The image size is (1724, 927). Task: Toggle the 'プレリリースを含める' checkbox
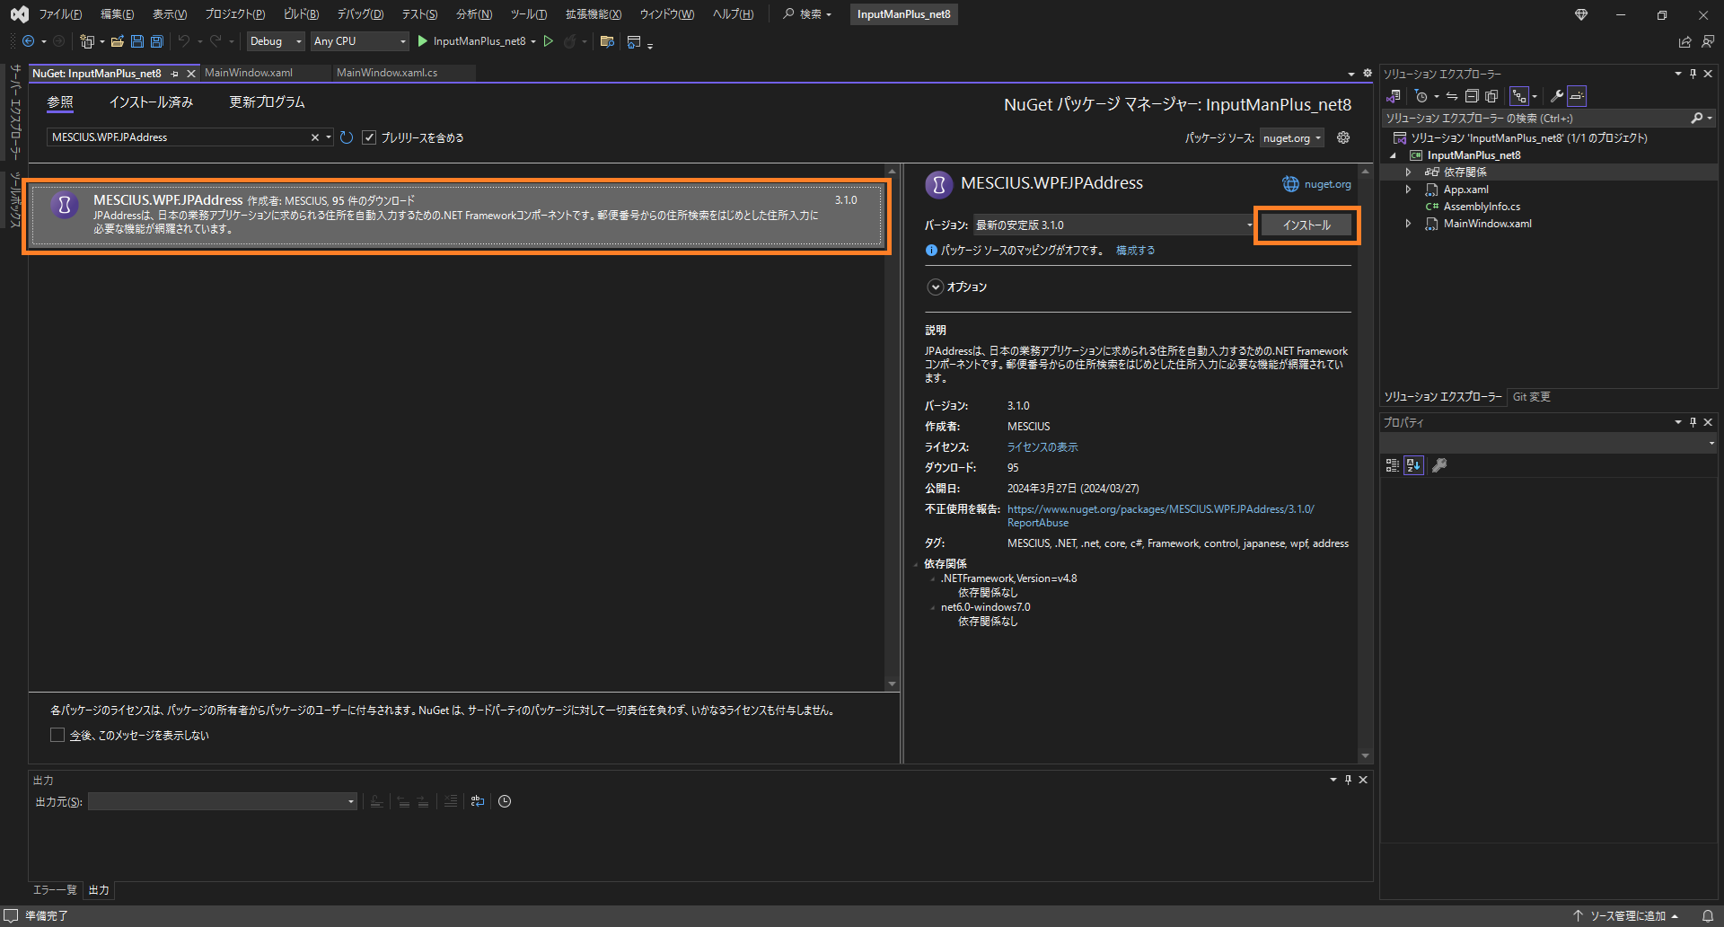369,137
